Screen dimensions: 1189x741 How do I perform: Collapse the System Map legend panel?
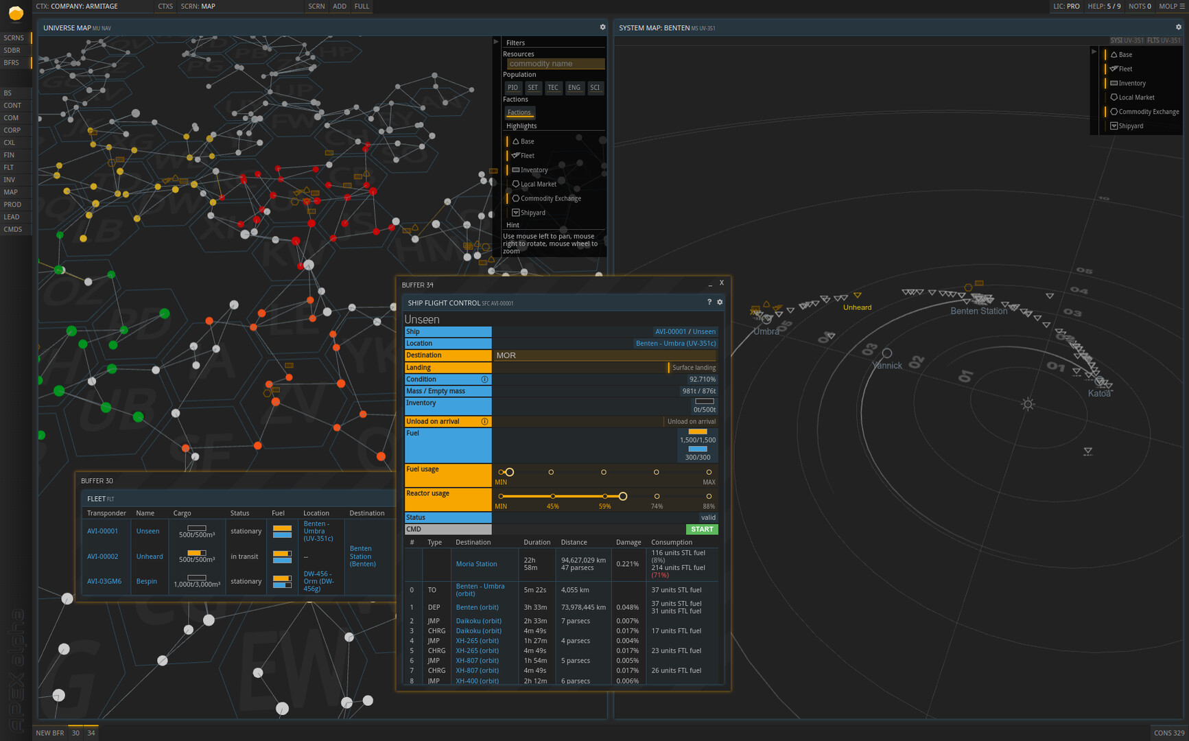1095,50
